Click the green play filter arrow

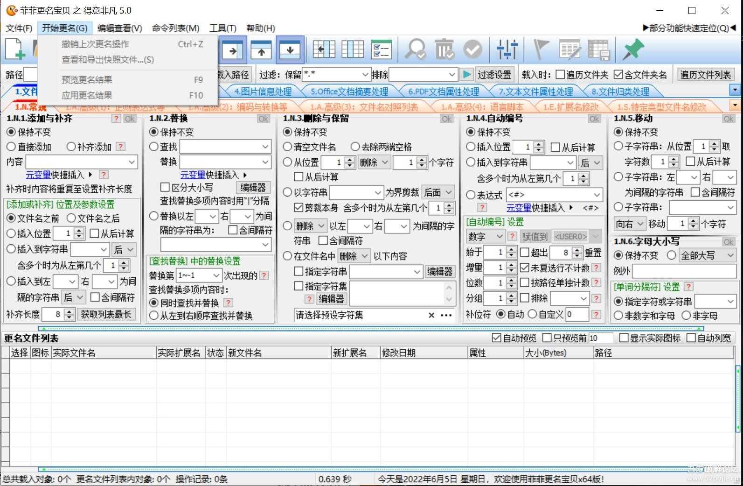point(466,74)
